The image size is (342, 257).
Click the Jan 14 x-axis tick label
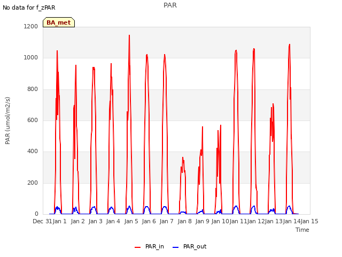click(x=292, y=221)
